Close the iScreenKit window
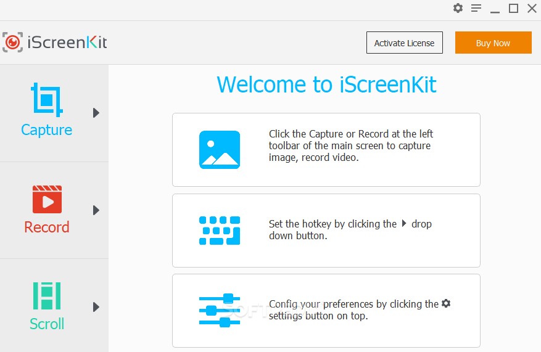541x352 pixels. pos(532,8)
